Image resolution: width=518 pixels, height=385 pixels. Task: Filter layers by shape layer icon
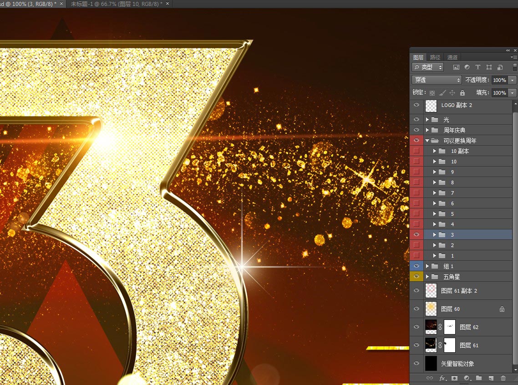(x=489, y=67)
